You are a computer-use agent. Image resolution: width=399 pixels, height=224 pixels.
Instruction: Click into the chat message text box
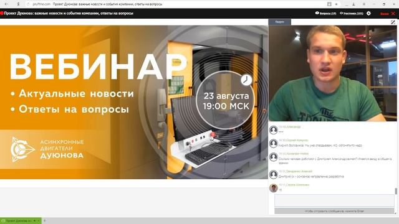click(334, 200)
